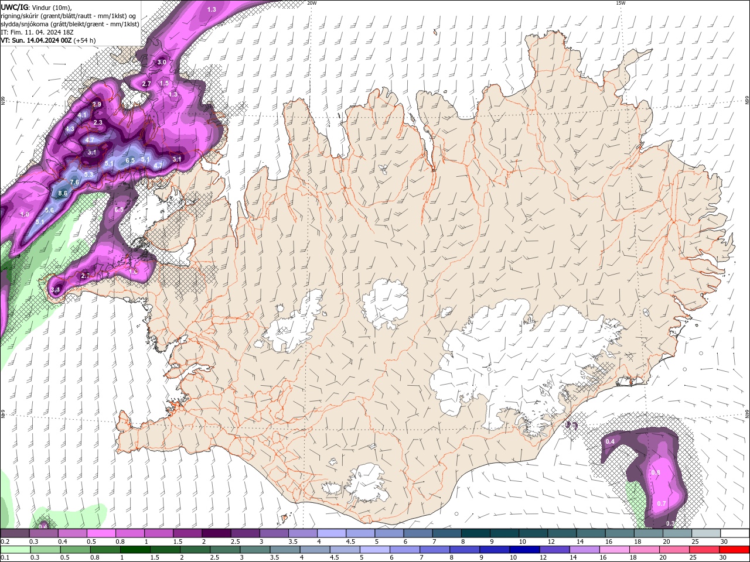Viewport: 750px width, 562px height.
Task: Click the 5.6 precipitation value label
Action: click(49, 210)
